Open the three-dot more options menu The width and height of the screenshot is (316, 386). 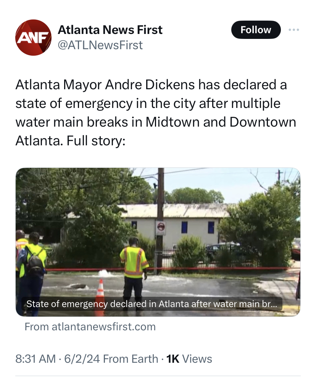tap(294, 30)
